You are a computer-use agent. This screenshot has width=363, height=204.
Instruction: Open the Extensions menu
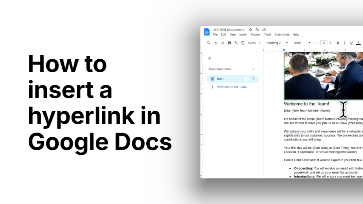(282, 34)
